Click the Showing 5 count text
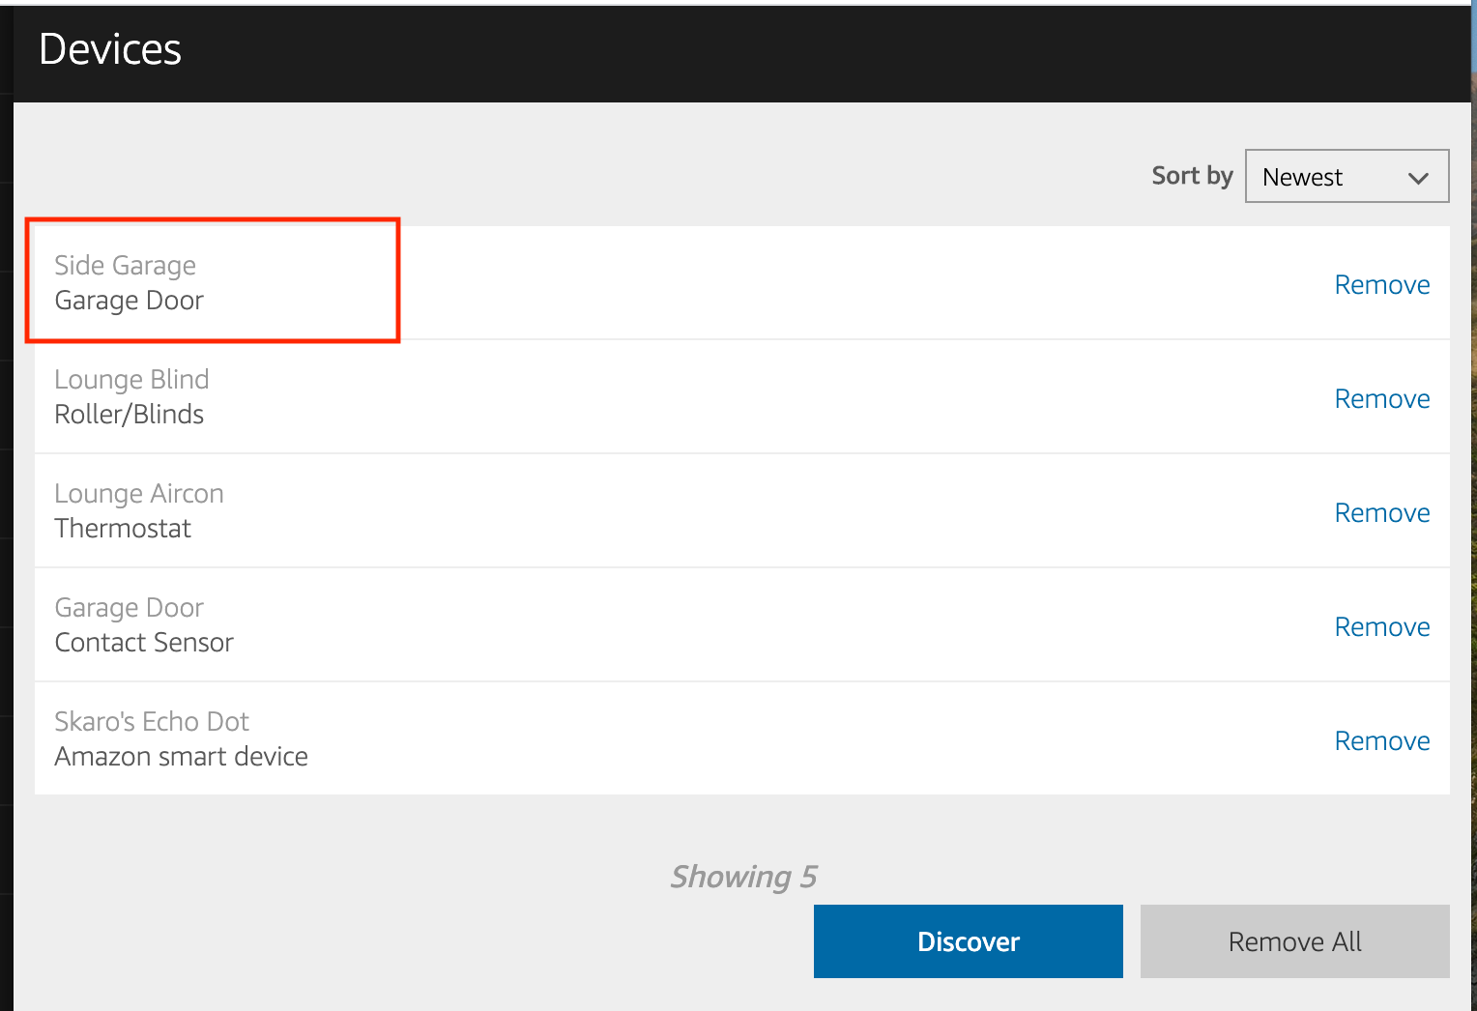 pos(743,877)
